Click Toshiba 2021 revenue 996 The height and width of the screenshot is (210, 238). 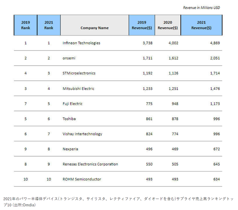click(216, 118)
